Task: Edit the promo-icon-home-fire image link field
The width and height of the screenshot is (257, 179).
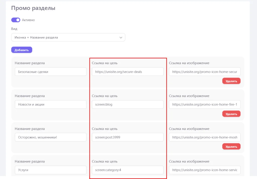Action: point(205,104)
